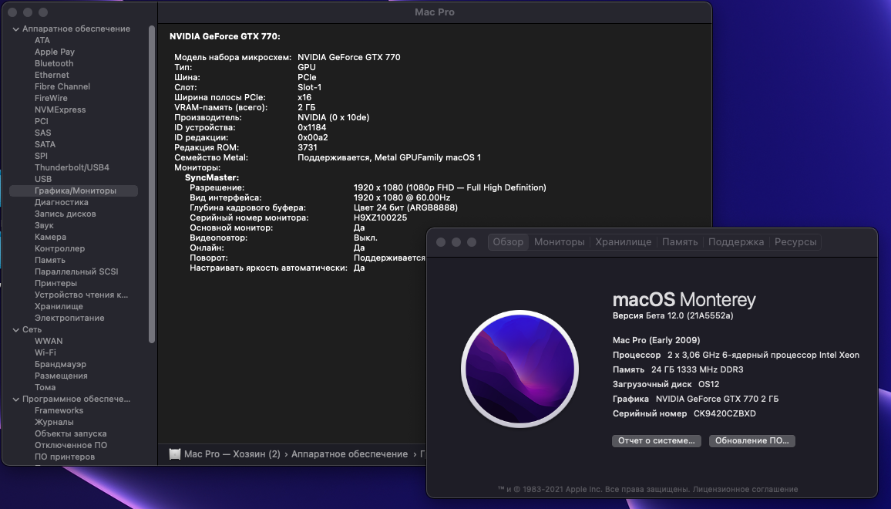
Task: Click the macOS Monterey logo image
Action: (520, 369)
